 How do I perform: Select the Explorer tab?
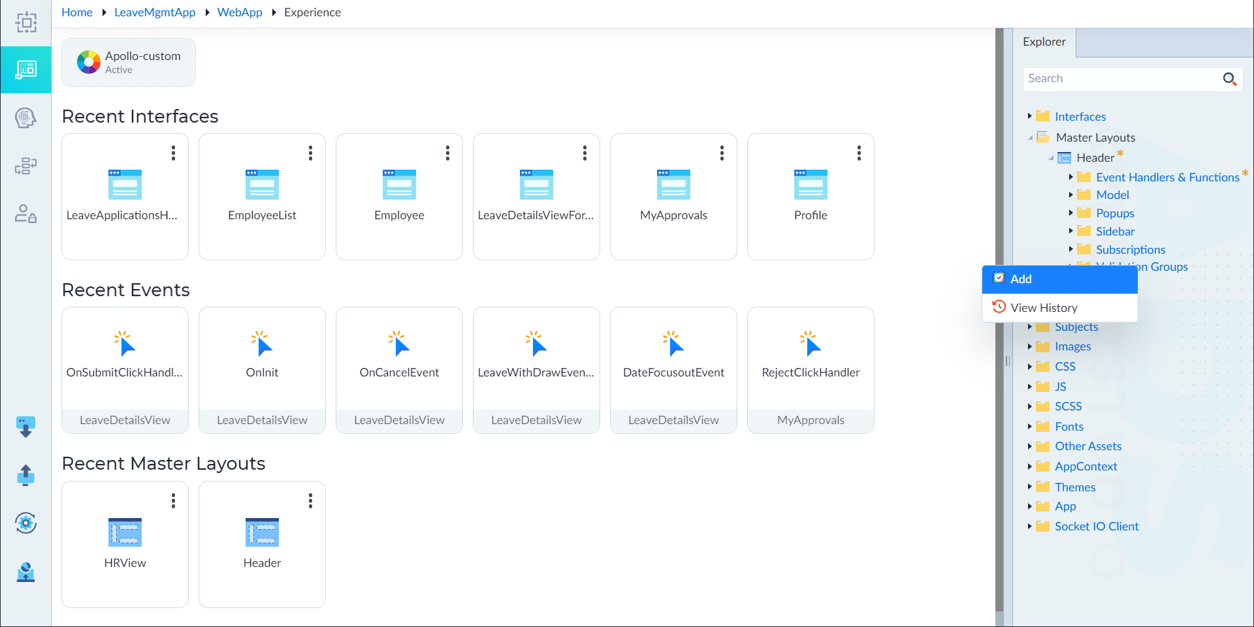1044,42
